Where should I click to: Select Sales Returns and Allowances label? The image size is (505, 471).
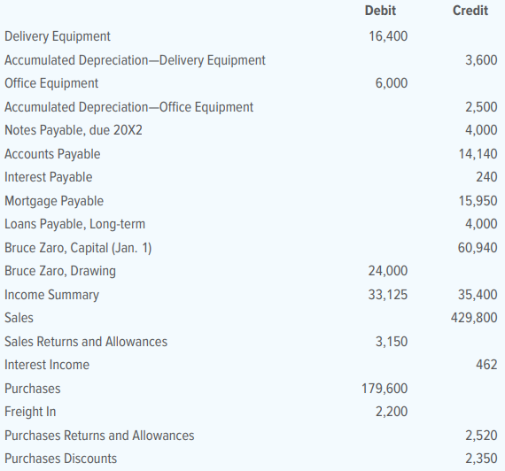point(86,342)
